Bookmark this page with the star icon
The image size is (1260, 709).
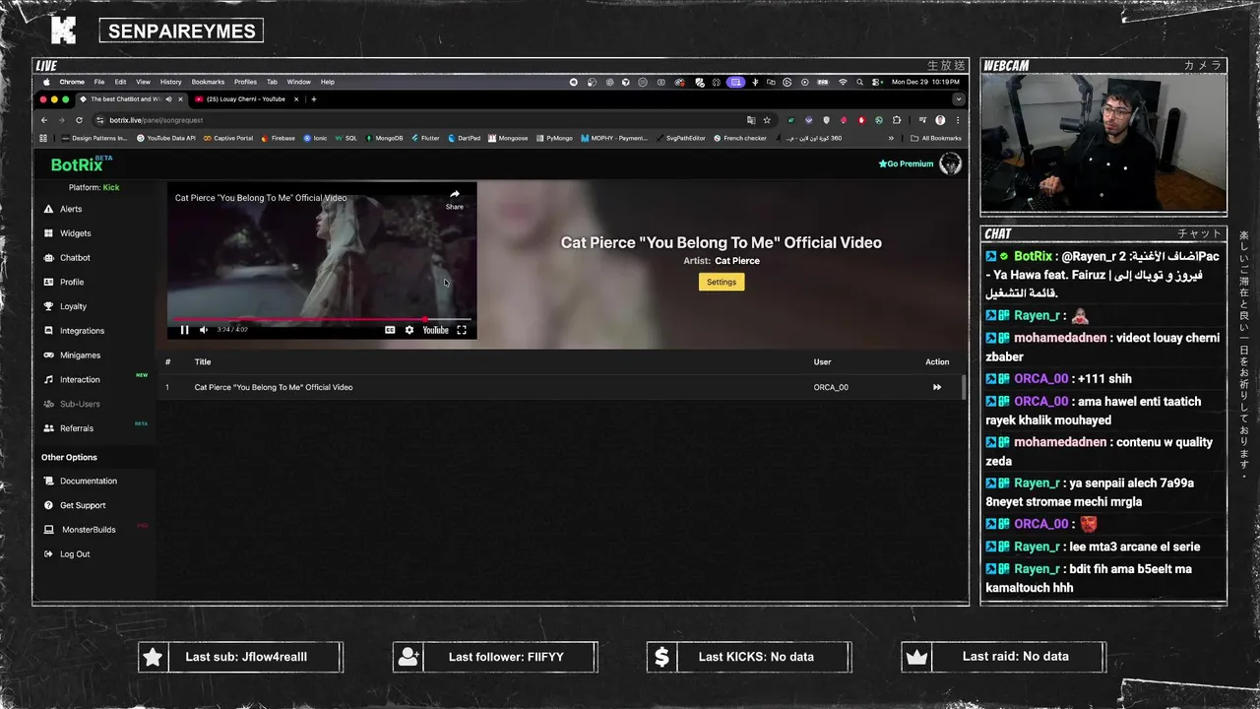(x=767, y=120)
